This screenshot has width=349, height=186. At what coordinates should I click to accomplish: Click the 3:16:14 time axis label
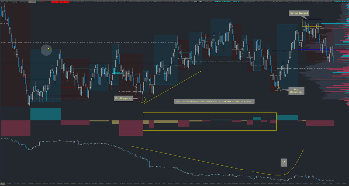tap(24, 184)
